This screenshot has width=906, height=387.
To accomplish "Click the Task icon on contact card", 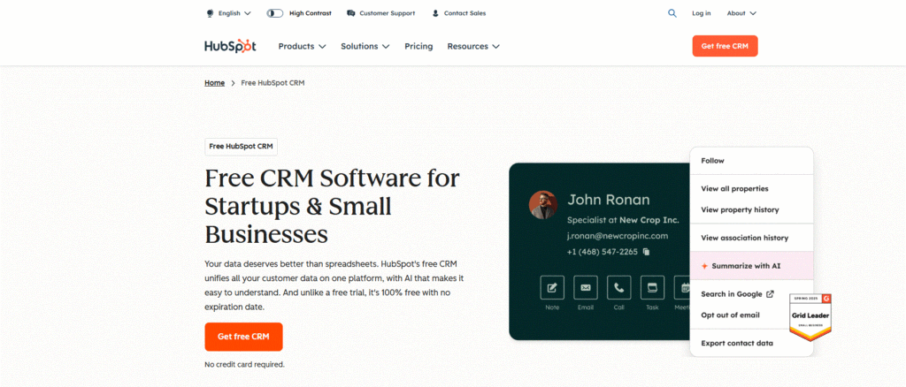I will point(652,287).
